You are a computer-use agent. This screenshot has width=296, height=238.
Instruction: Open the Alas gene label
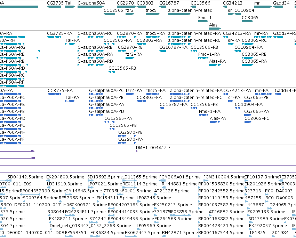[x=213, y=25]
